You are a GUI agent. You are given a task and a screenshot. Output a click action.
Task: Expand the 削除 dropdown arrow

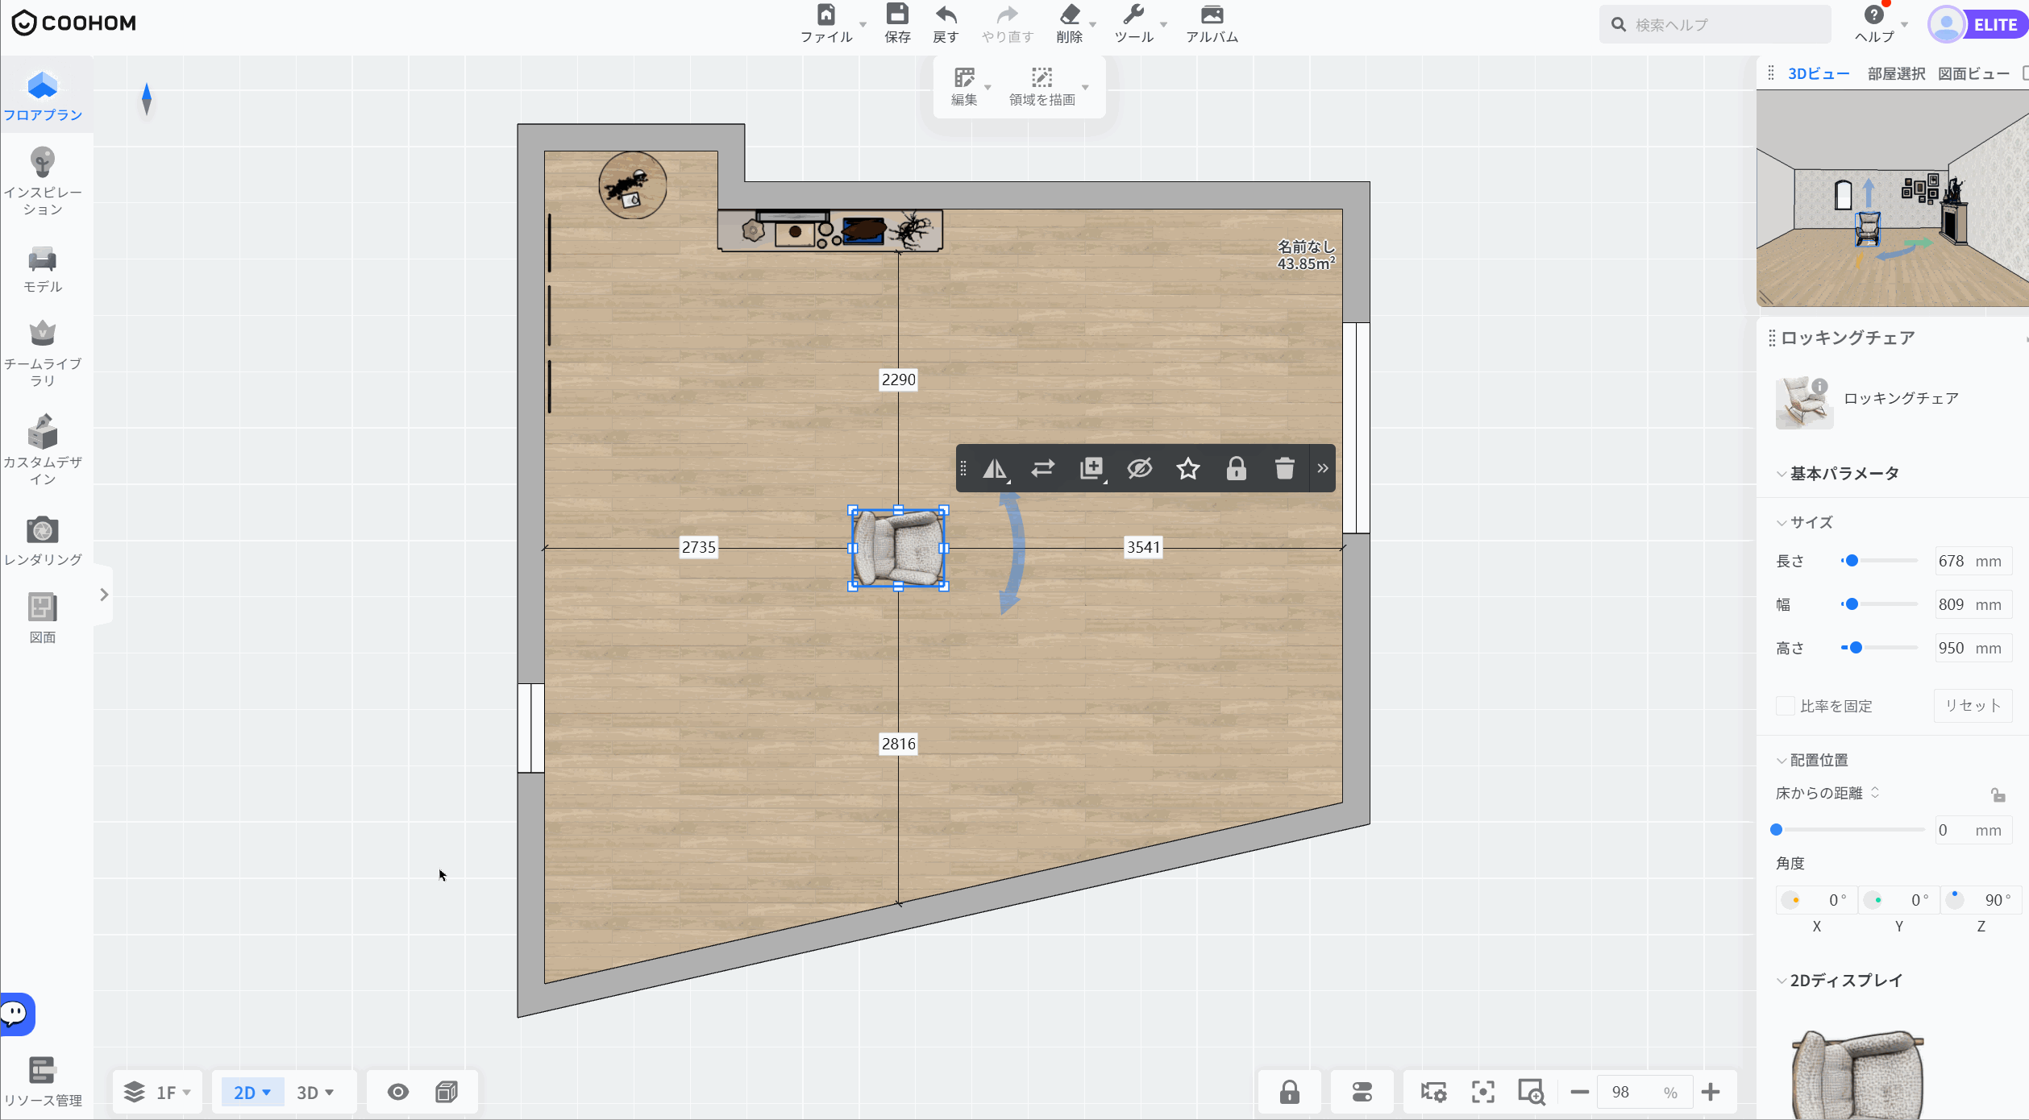click(x=1092, y=24)
